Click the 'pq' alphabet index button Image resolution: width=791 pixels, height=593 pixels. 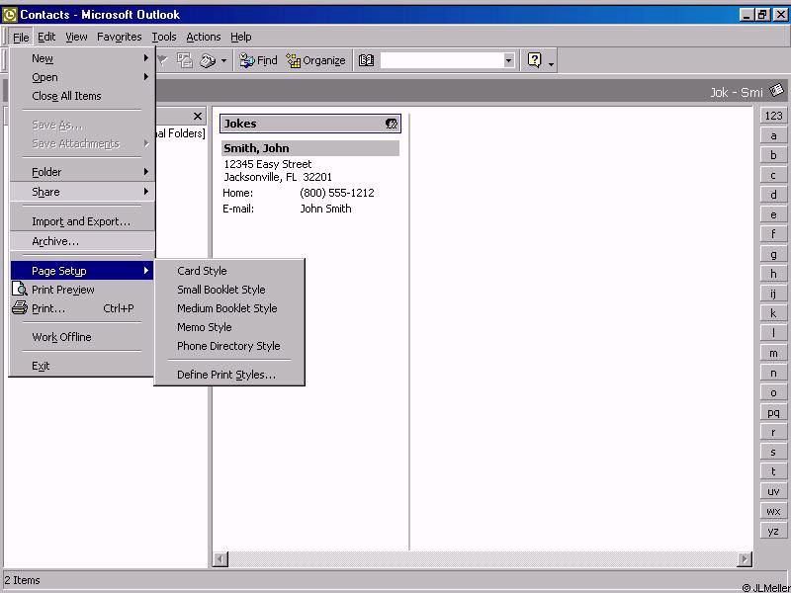click(x=773, y=412)
